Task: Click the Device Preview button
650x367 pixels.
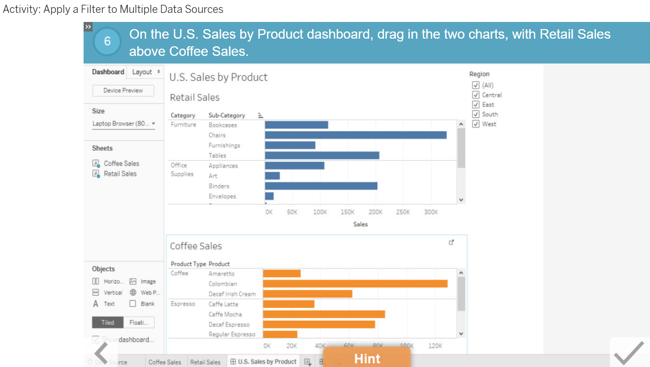Action: 123,91
